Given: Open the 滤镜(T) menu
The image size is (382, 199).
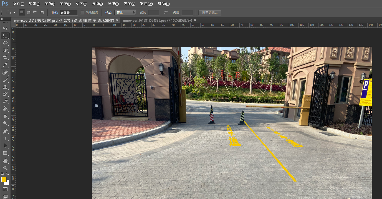Looking at the screenshot, I should coord(113,4).
